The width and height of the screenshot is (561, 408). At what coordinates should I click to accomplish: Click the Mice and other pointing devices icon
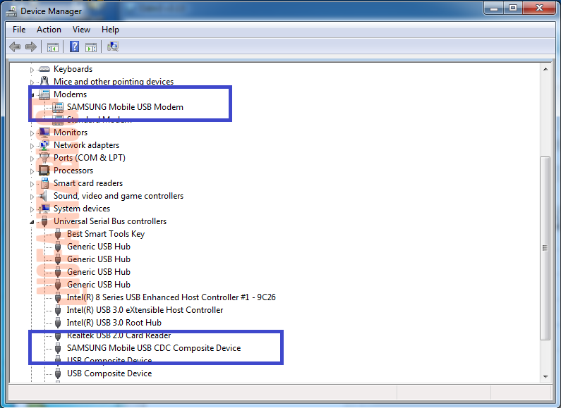pos(44,81)
